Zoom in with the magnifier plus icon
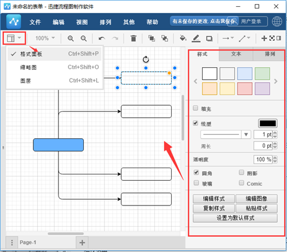 pyautogui.click(x=71, y=38)
